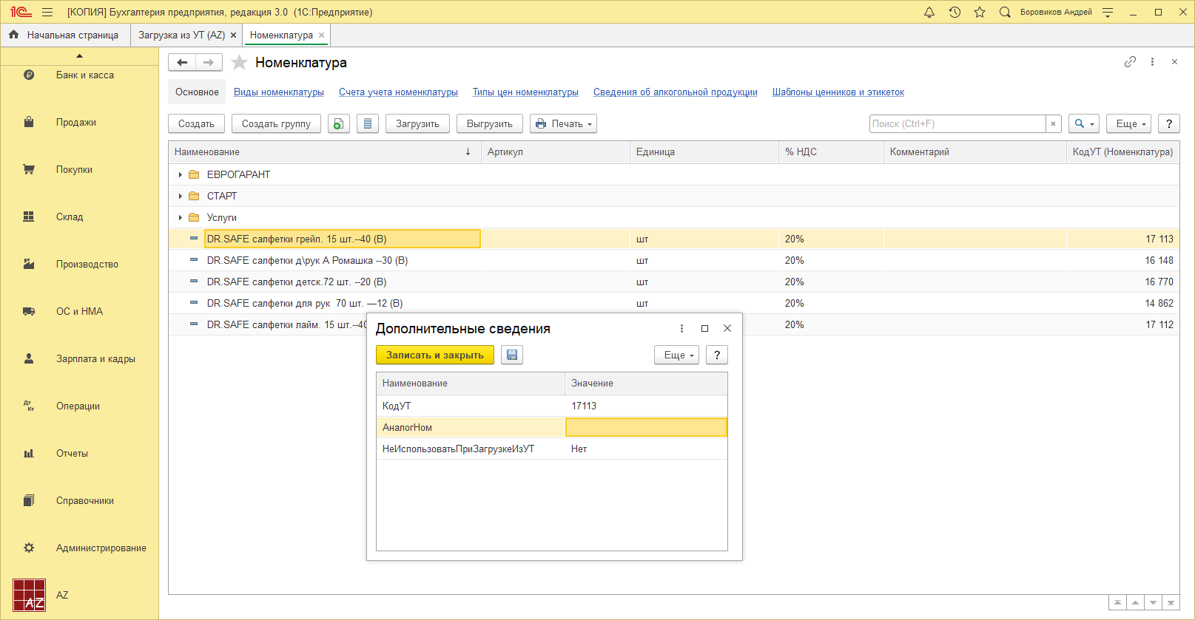Navigate back with left arrow button
This screenshot has height=620, width=1195.
[182, 63]
